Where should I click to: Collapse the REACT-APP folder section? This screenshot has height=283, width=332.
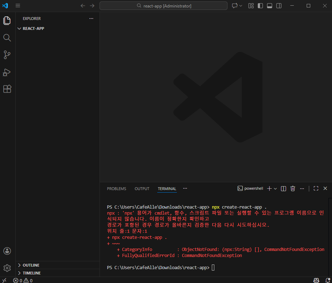(57, 28)
